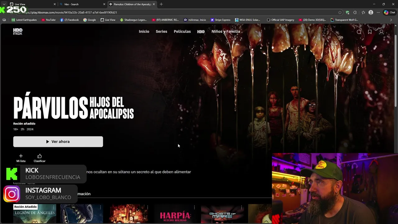Open the Shadowgun Legends bookmark
The image size is (398, 224).
pos(133,20)
